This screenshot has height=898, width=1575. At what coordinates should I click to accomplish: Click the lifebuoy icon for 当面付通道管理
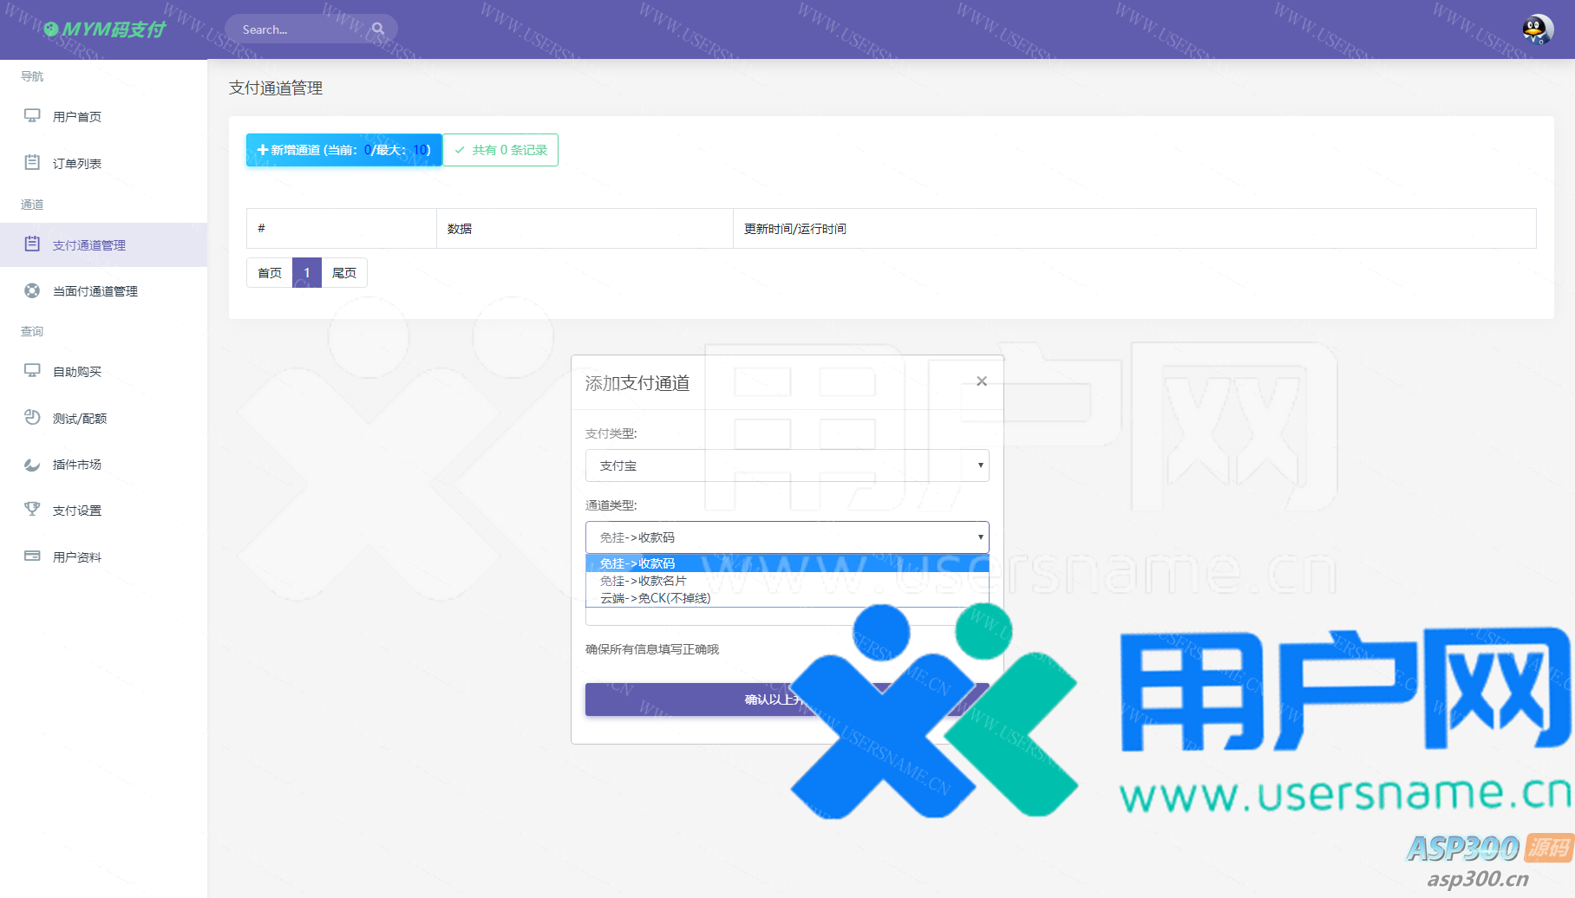pos(32,290)
